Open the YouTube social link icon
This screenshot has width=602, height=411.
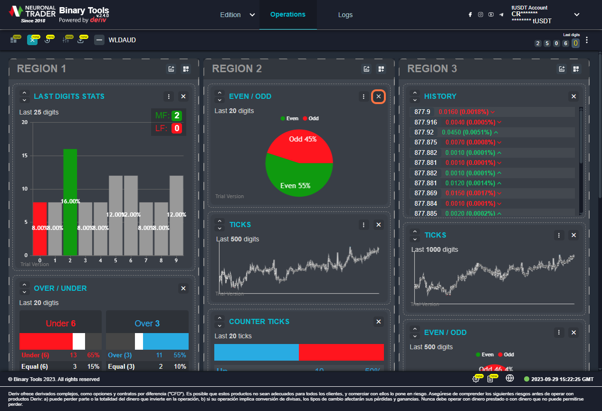(x=491, y=15)
